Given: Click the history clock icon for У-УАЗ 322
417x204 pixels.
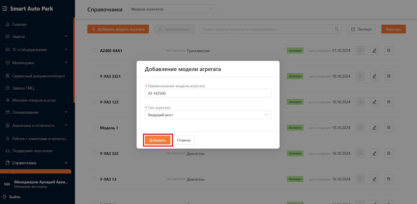Looking at the screenshot, I should (x=360, y=153).
